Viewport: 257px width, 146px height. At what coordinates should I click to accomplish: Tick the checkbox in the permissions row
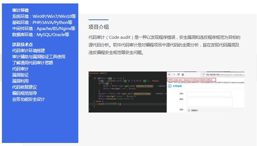pyautogui.click(x=189, y=110)
